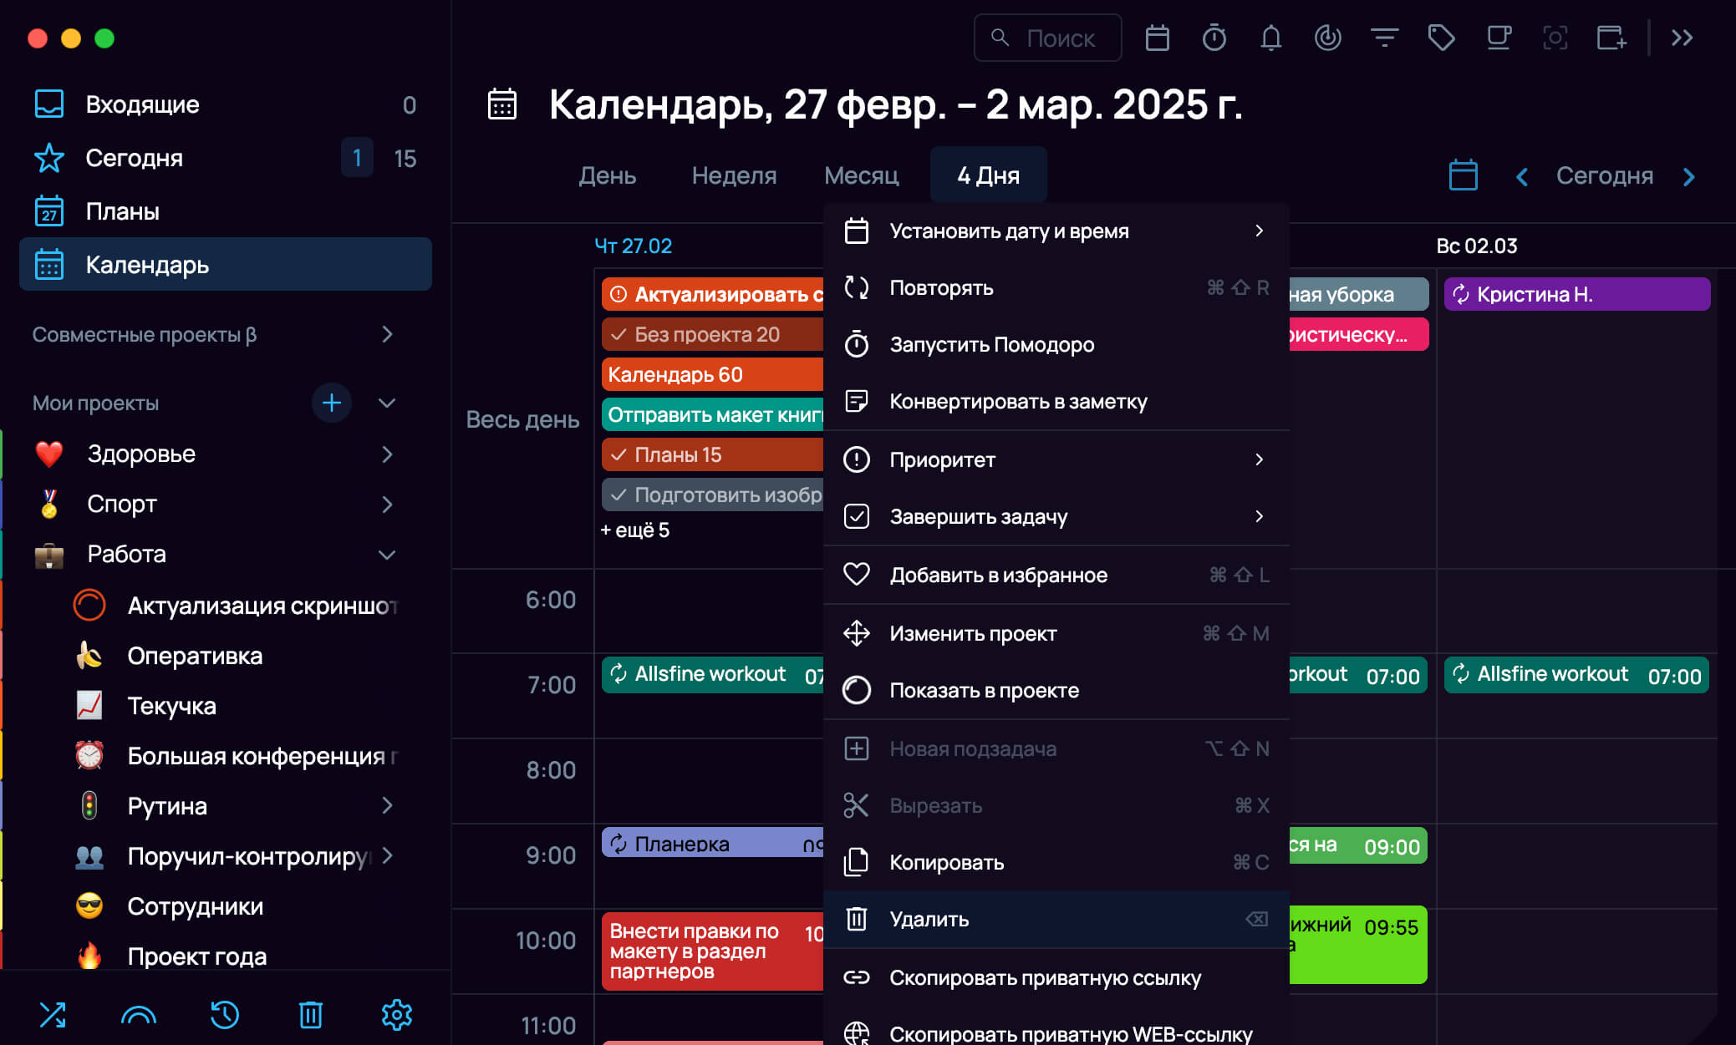This screenshot has width=1736, height=1045.
Task: Choose Удалить in context menu
Action: click(1056, 919)
